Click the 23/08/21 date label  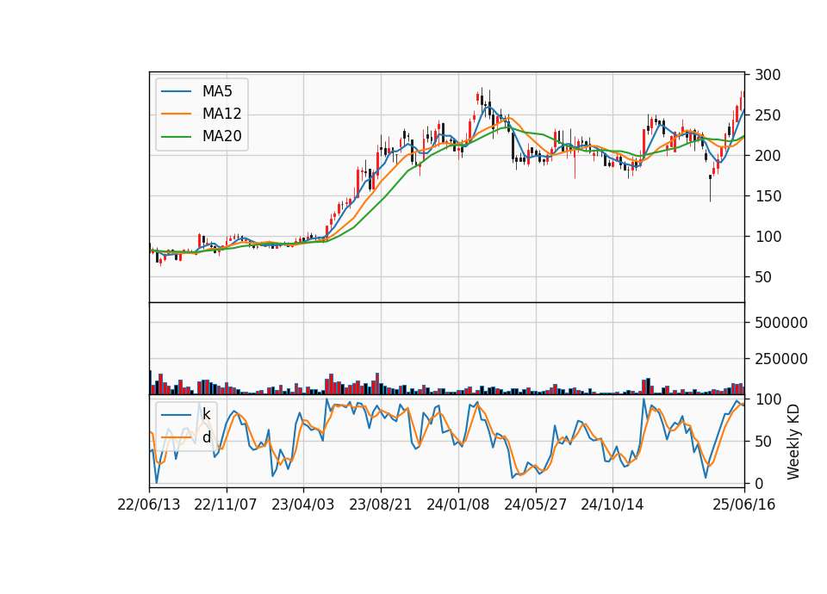pyautogui.click(x=380, y=505)
